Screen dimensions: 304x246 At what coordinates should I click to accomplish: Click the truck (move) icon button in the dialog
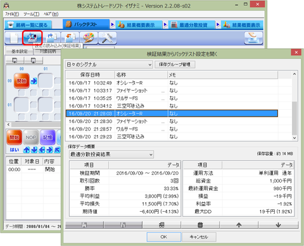[161, 225]
